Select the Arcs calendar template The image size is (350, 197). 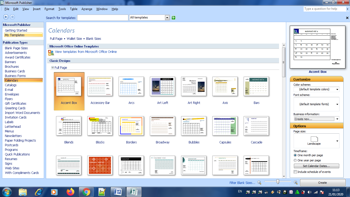click(131, 91)
